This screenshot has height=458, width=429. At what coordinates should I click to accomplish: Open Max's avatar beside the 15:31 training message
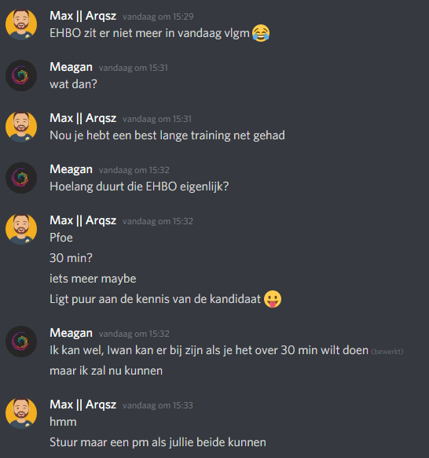(21, 127)
